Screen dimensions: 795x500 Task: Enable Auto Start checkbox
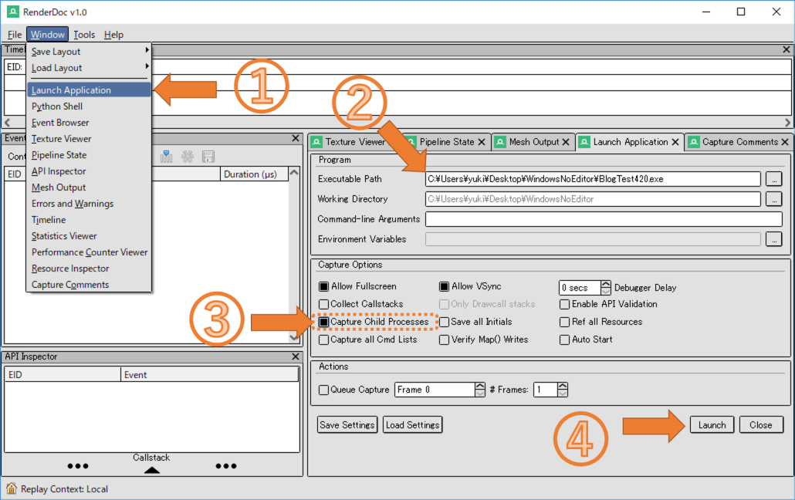pyautogui.click(x=564, y=340)
